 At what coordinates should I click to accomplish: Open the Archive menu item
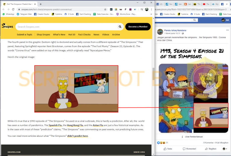pos(116,34)
